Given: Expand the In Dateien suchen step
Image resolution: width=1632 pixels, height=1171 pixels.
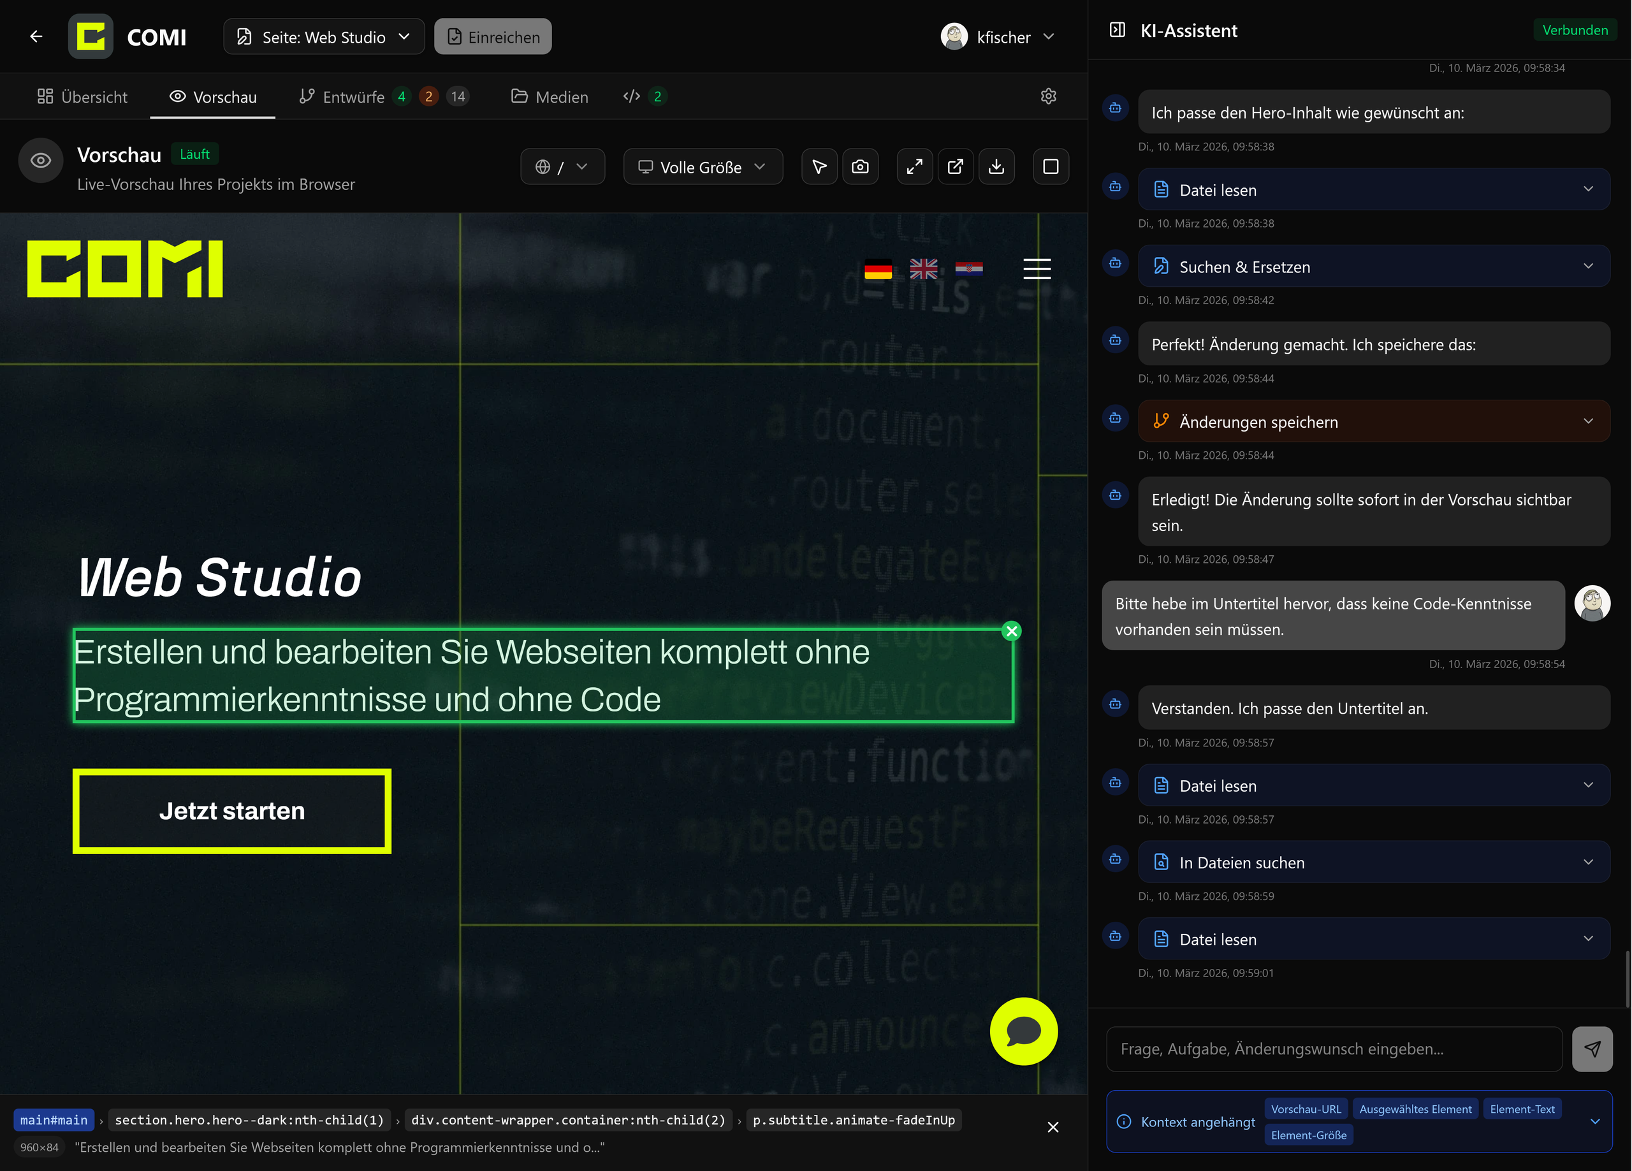Looking at the screenshot, I should 1374,862.
